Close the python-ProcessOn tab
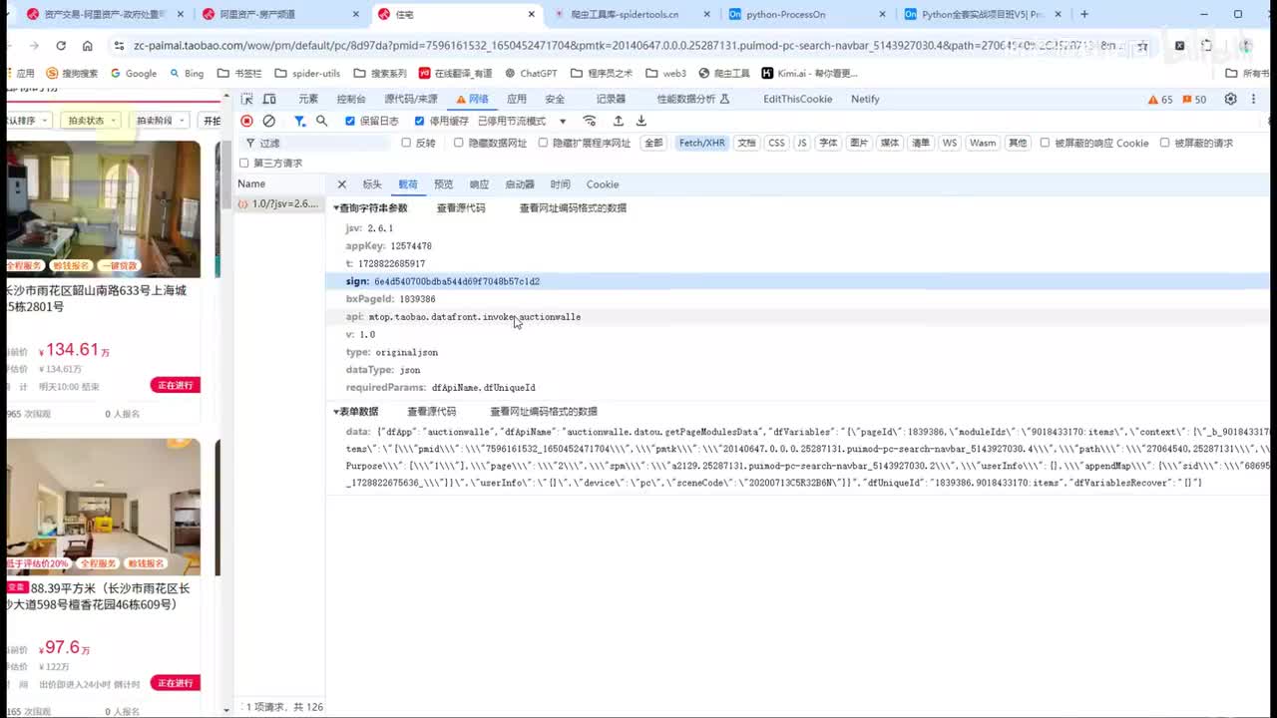Image resolution: width=1277 pixels, height=718 pixels. (x=882, y=14)
